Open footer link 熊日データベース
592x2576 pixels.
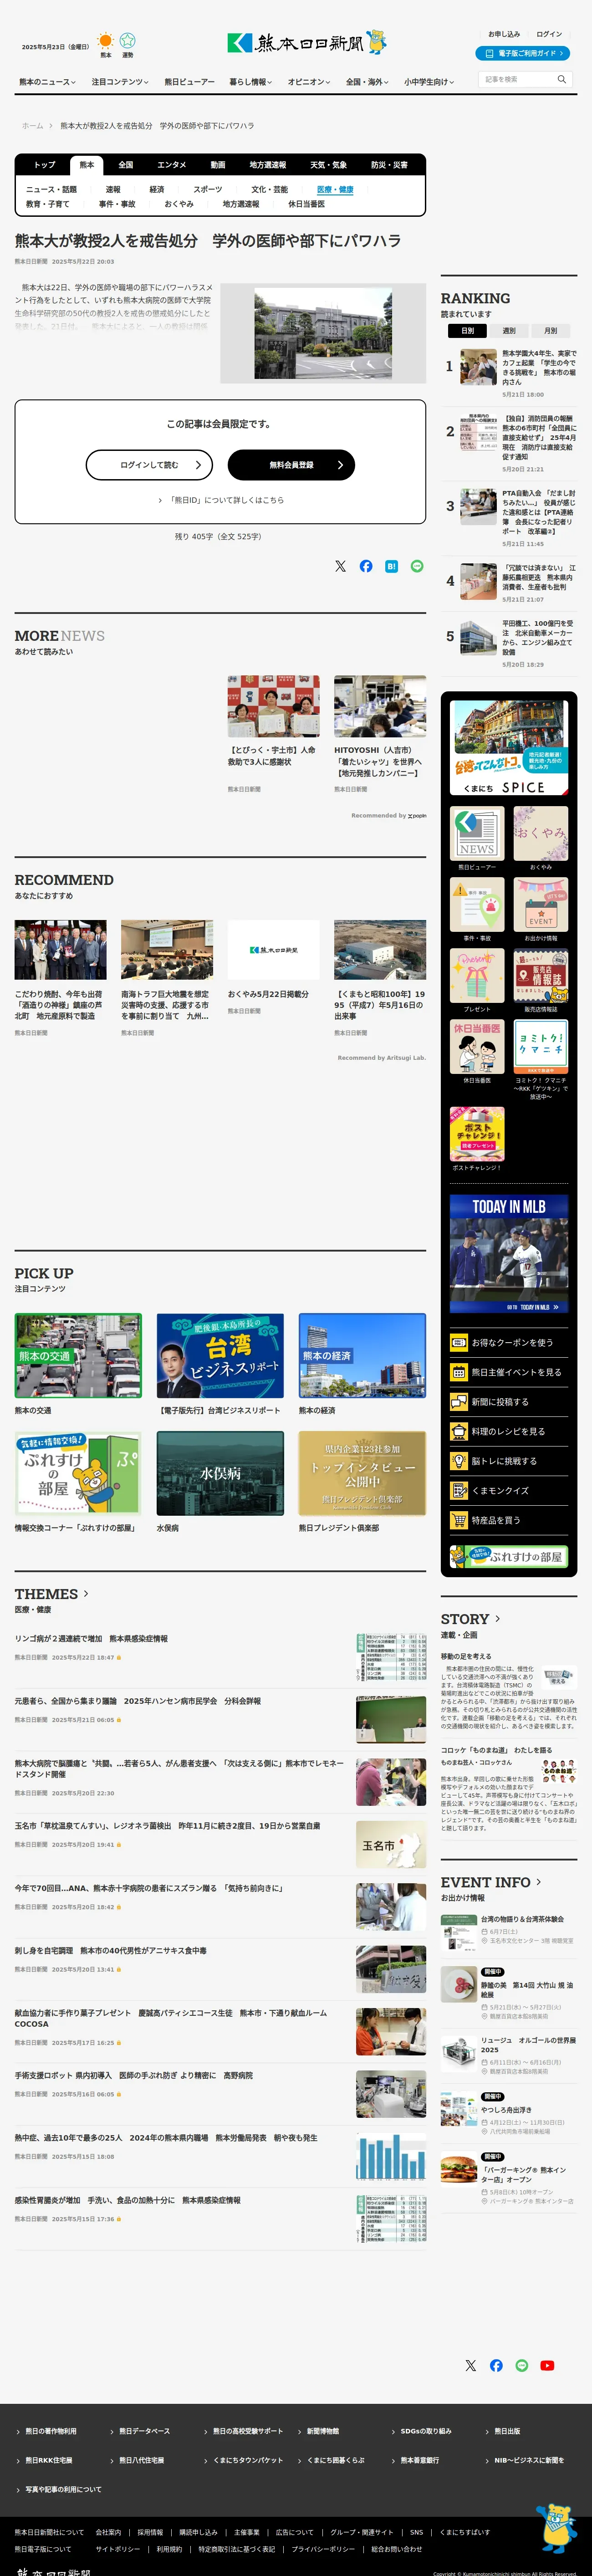point(144,2431)
